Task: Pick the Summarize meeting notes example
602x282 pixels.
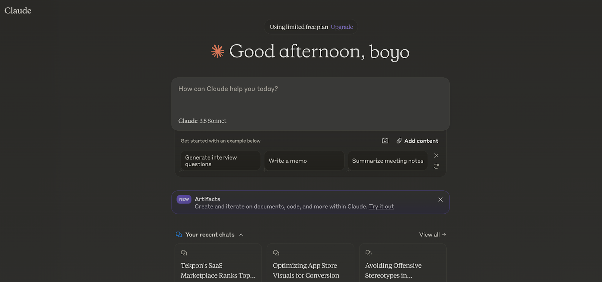Action: click(388, 161)
